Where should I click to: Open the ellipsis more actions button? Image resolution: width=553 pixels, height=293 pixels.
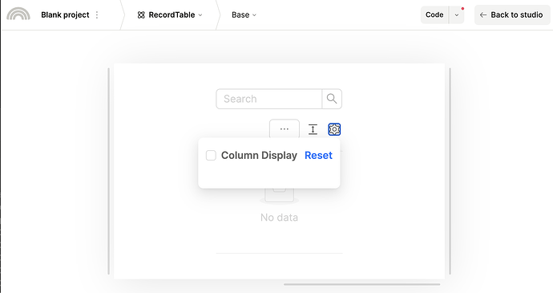click(285, 129)
